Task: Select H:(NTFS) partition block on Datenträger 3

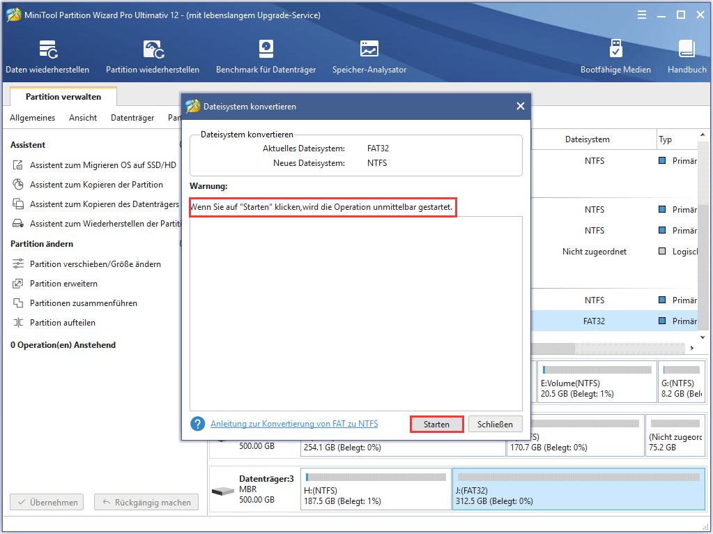Action: coord(376,489)
